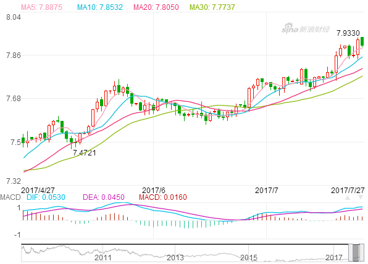
Task: Click 2017 in the overview timeline
Action: pos(334,258)
